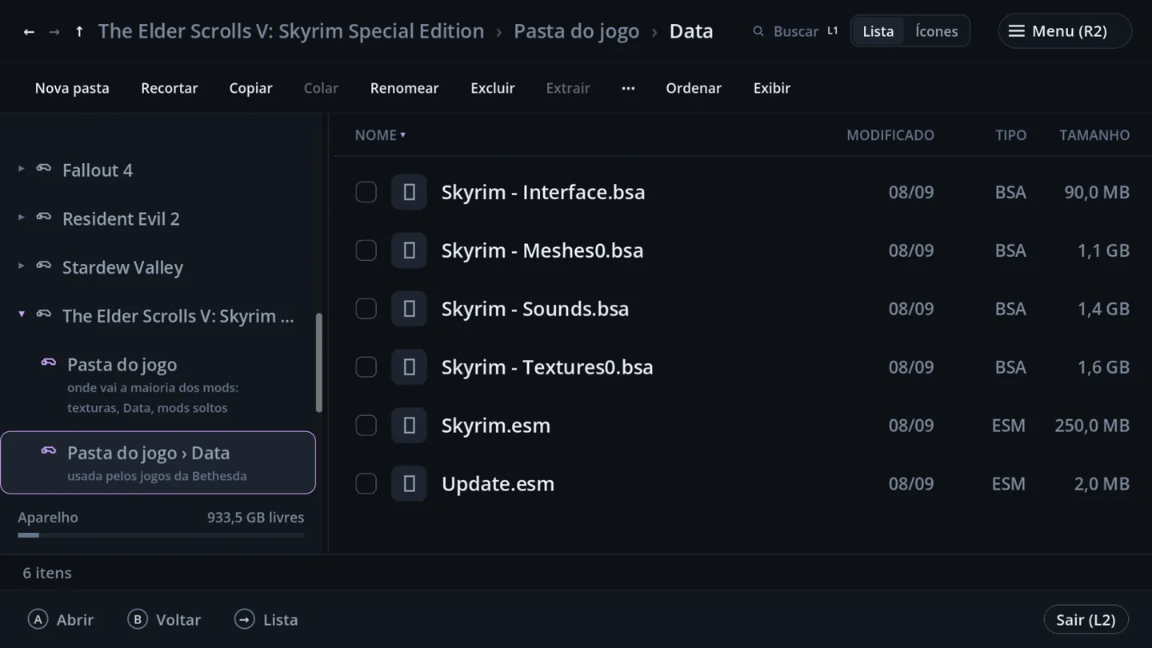This screenshot has height=648, width=1152.
Task: Click Renomear in the toolbar
Action: pyautogui.click(x=404, y=88)
